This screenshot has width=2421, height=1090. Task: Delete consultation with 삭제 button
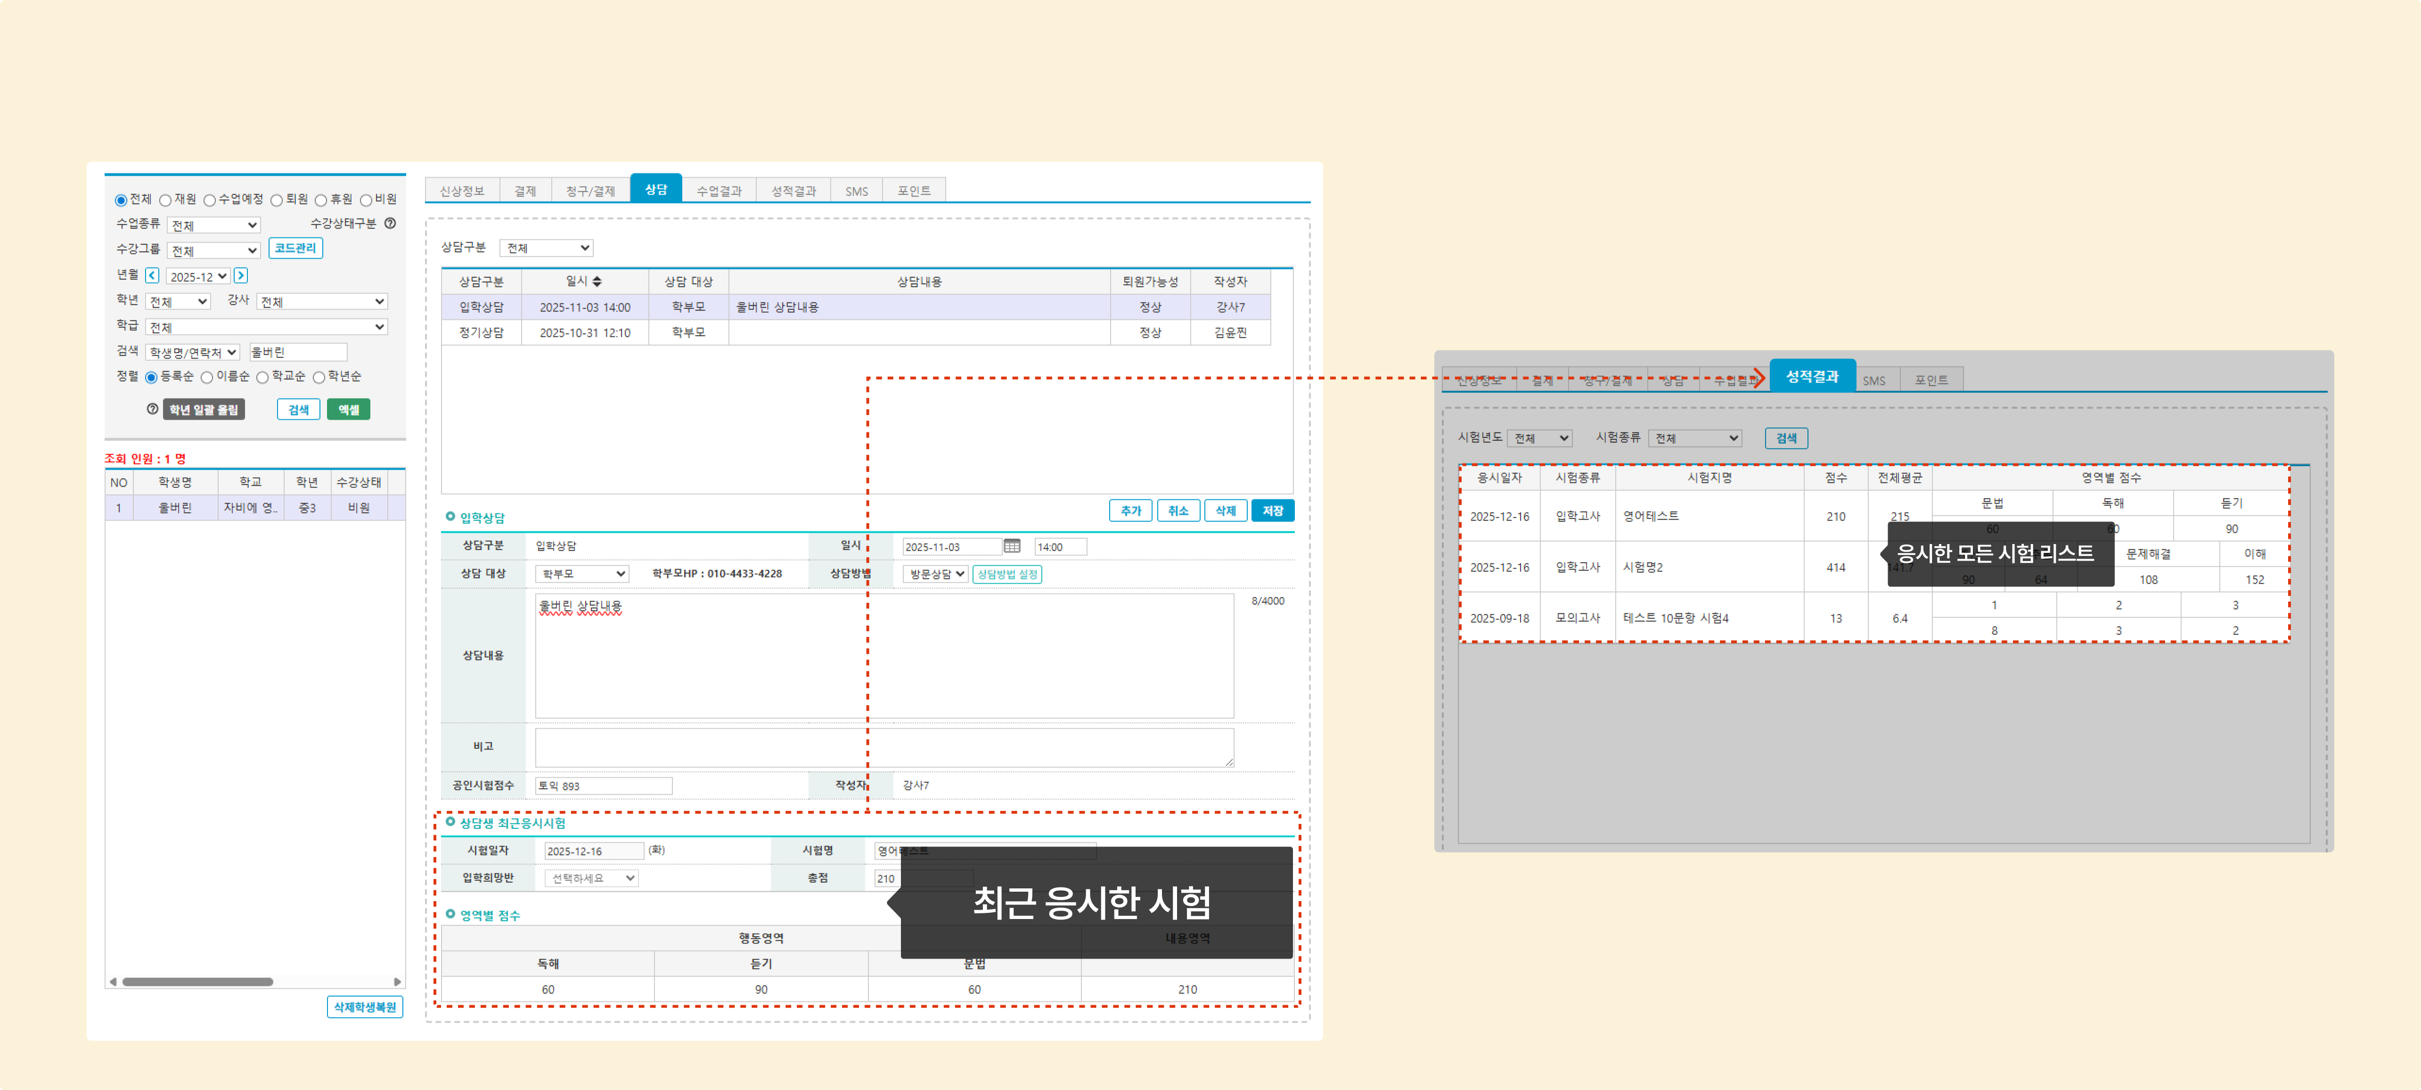click(x=1226, y=510)
